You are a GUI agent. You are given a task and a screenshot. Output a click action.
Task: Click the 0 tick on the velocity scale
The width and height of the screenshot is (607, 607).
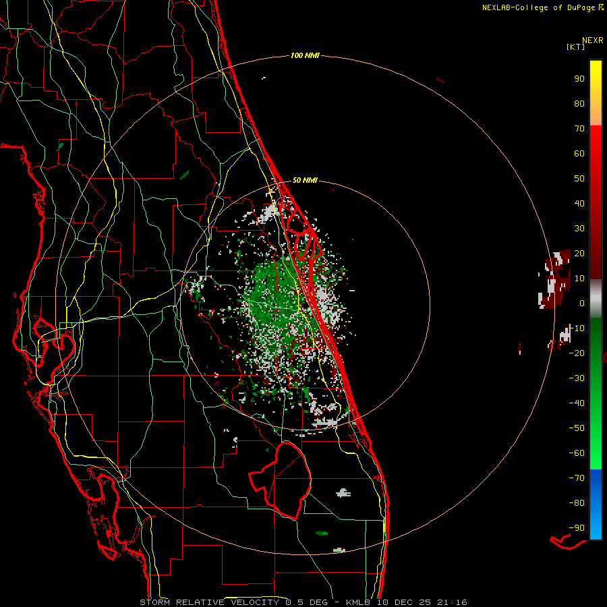[582, 303]
